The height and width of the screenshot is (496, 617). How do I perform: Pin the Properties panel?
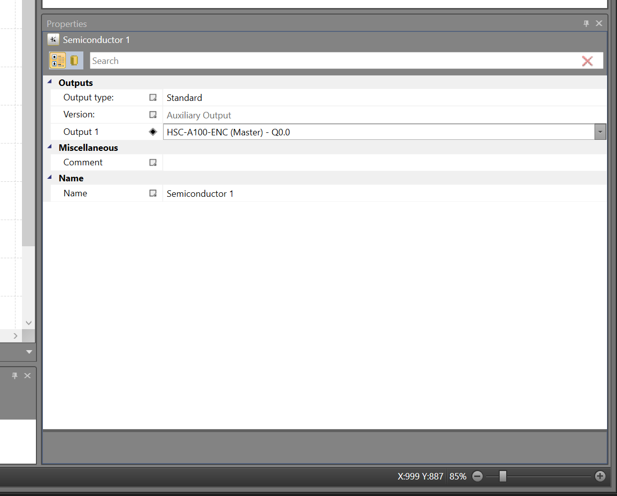point(586,23)
